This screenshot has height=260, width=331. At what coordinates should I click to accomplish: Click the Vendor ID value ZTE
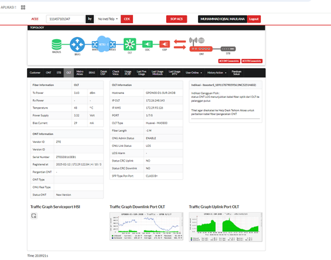pyautogui.click(x=58, y=142)
